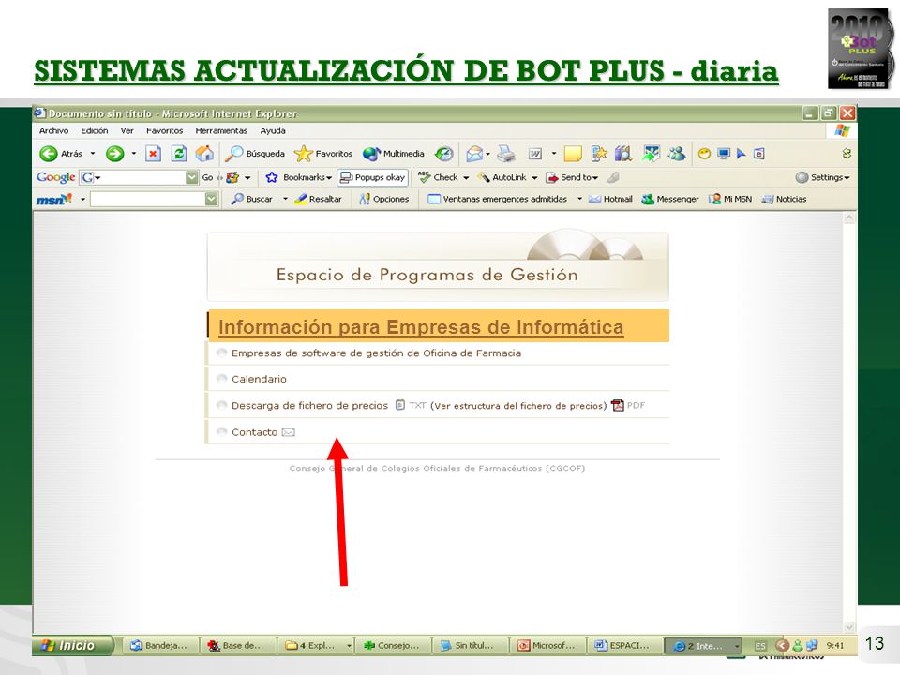This screenshot has width=900, height=675.
Task: Open the Favoritos star panel
Action: (323, 154)
